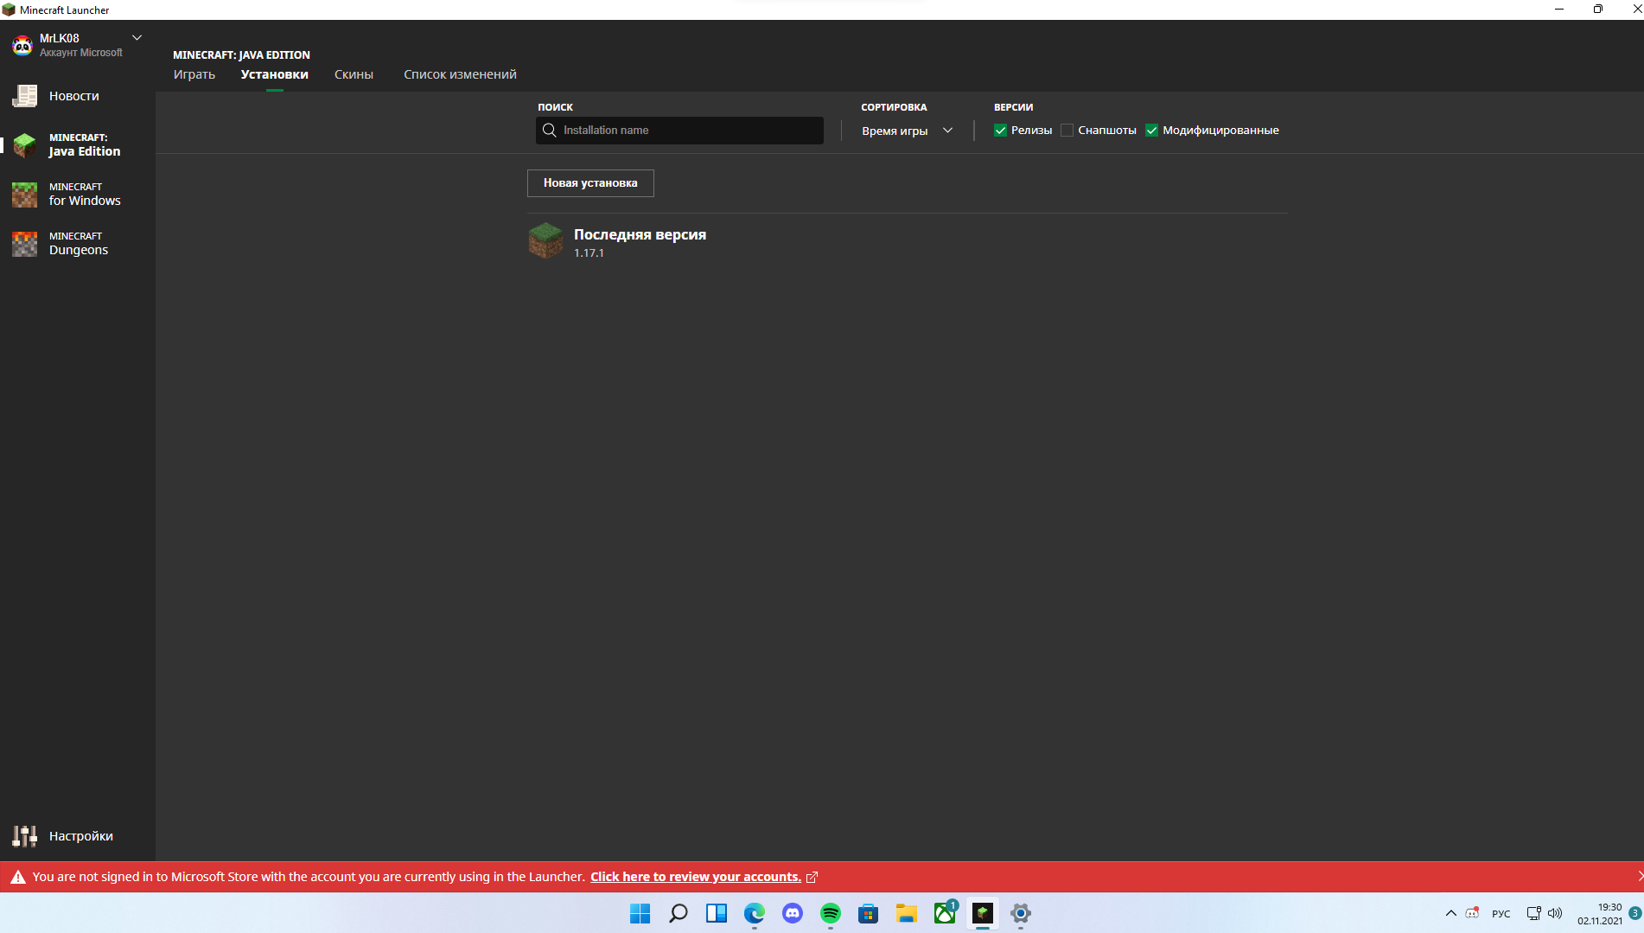
Task: Select the Последняя версия installation title
Action: pyautogui.click(x=640, y=234)
